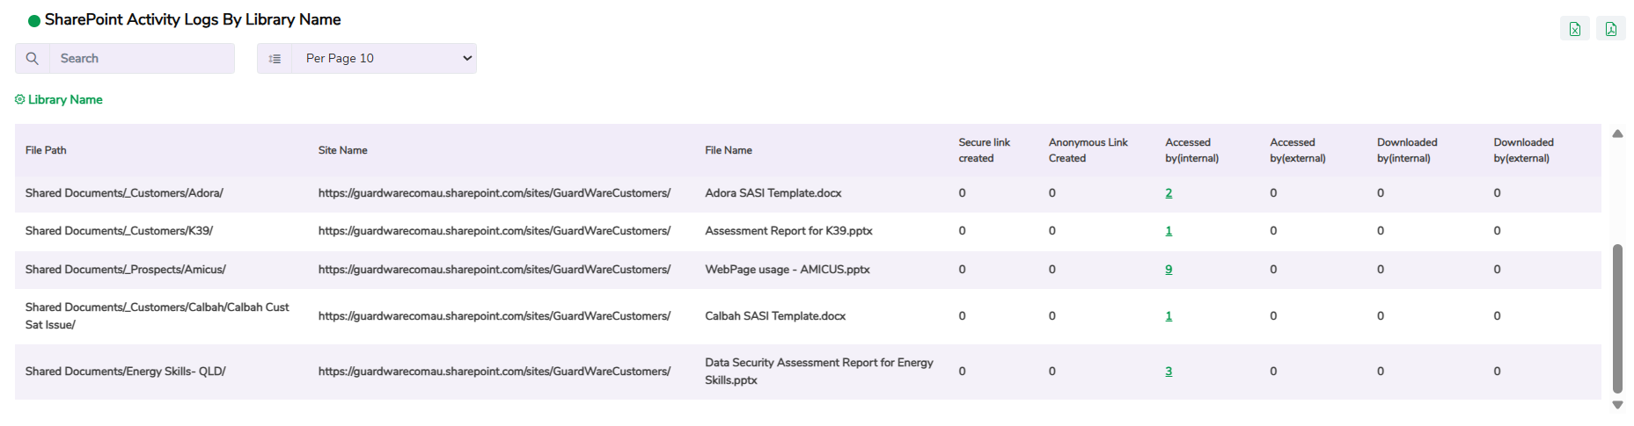Click the green dot beside the title
This screenshot has width=1634, height=426.
click(34, 20)
